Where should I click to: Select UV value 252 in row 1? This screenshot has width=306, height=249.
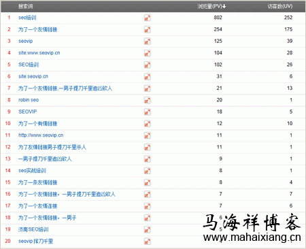288,18
